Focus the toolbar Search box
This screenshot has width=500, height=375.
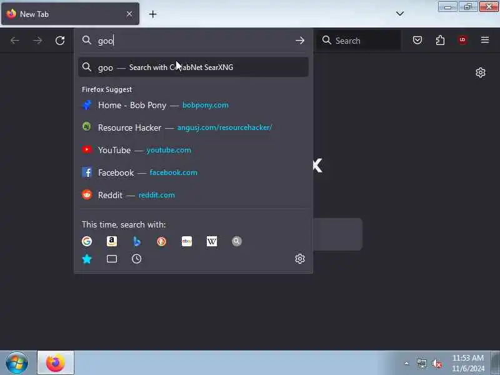[359, 41]
